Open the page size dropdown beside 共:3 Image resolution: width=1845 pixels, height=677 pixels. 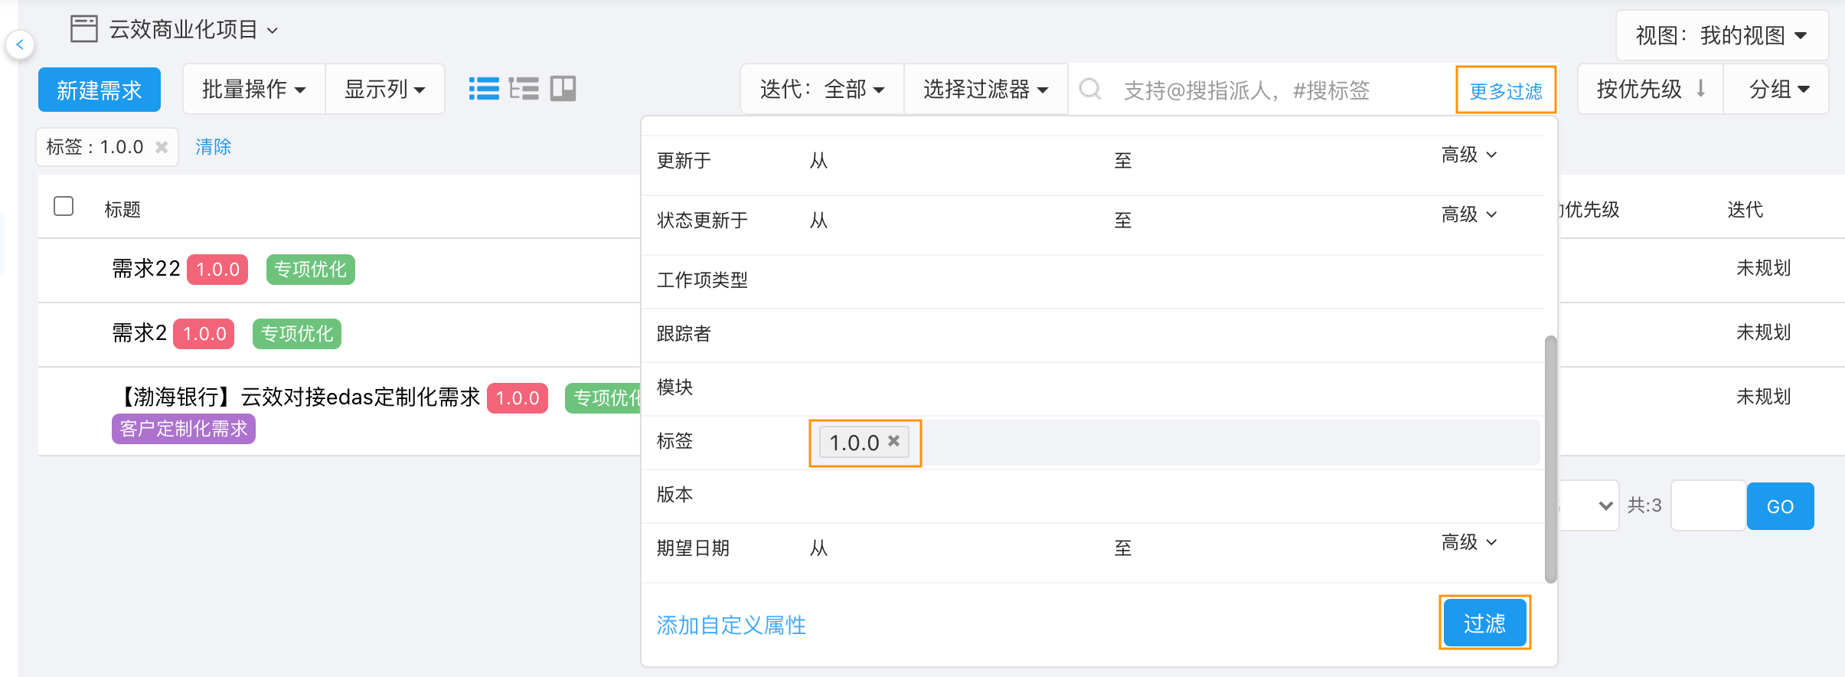click(x=1589, y=505)
